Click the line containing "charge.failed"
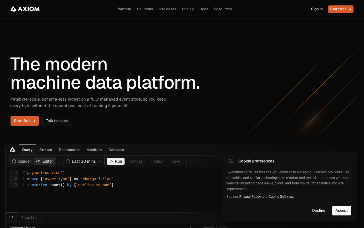Viewport: 364px width, 228px height. pyautogui.click(x=68, y=179)
